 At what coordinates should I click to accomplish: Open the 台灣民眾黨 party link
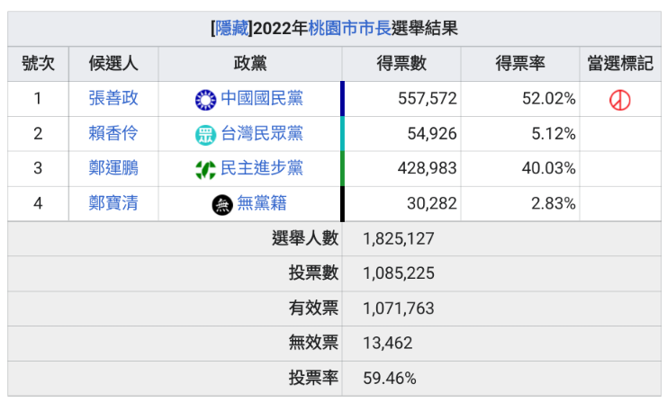[x=262, y=133]
